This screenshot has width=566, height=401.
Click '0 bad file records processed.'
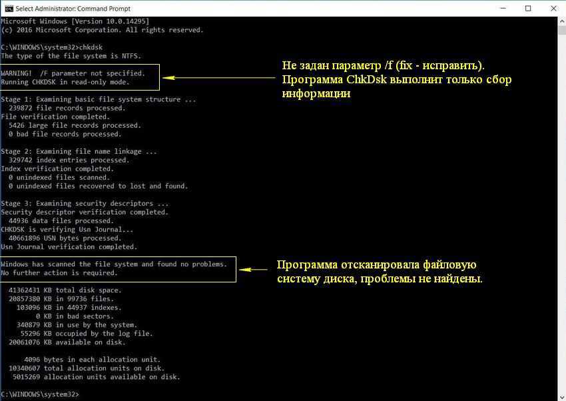coord(65,134)
